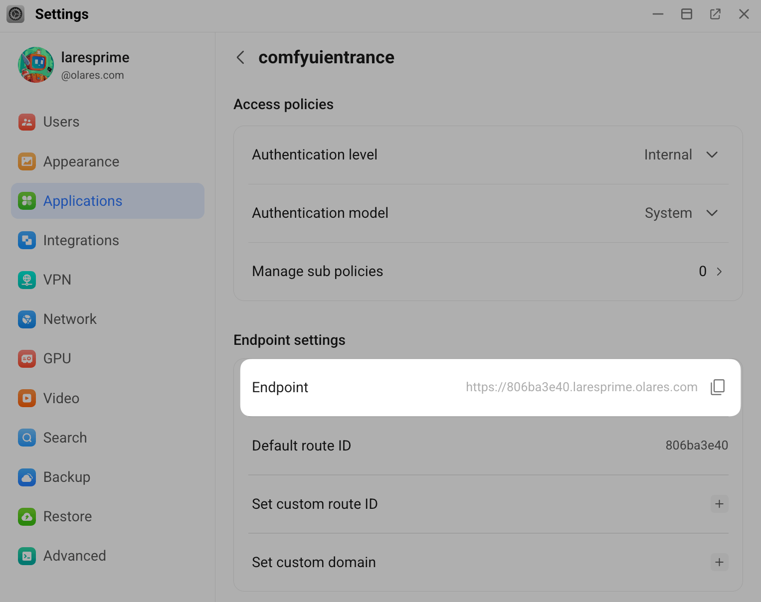The width and height of the screenshot is (761, 602).
Task: Open the Backup section
Action: pyautogui.click(x=66, y=477)
